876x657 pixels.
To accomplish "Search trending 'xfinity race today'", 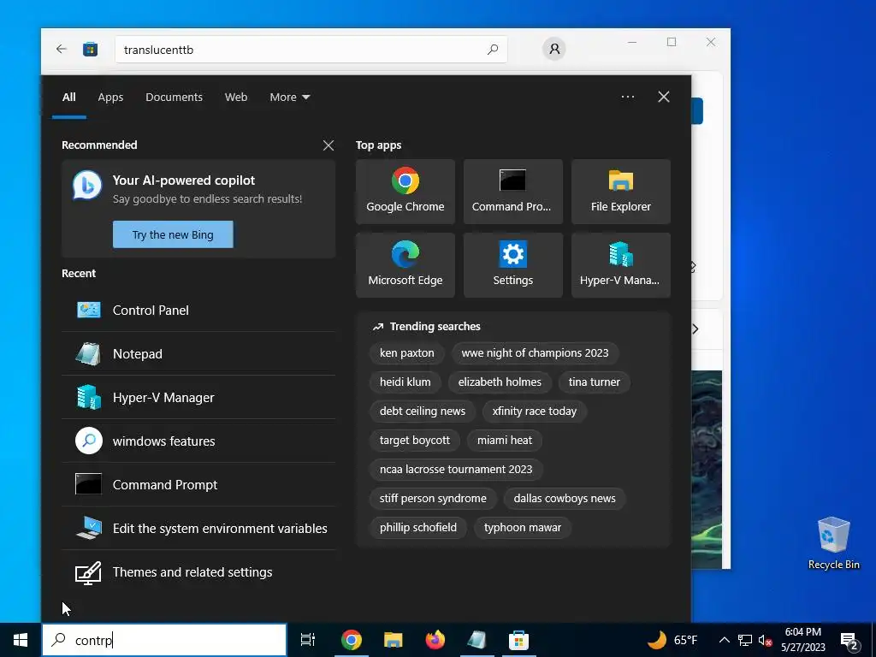I will click(x=534, y=411).
